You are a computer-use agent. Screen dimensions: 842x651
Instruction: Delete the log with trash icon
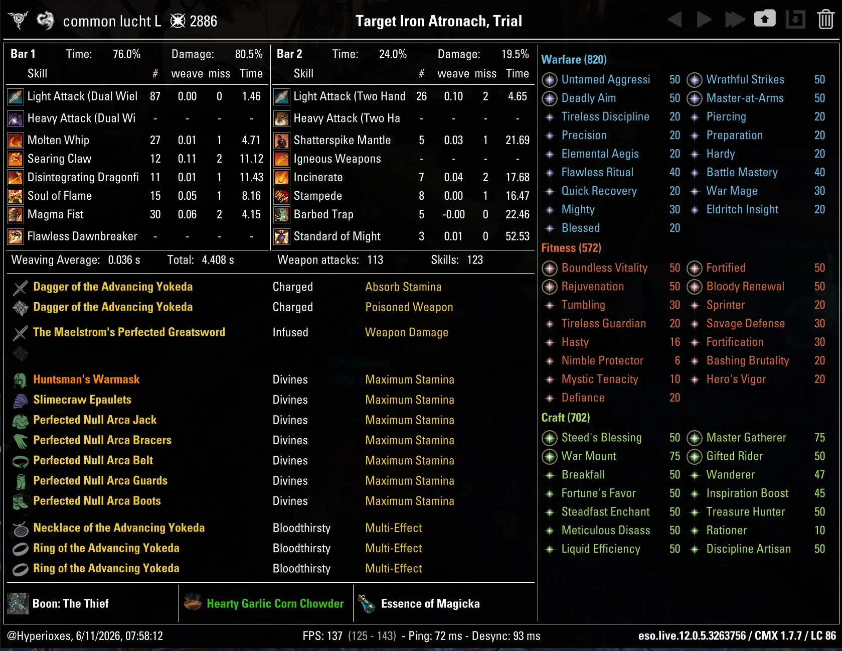[825, 20]
